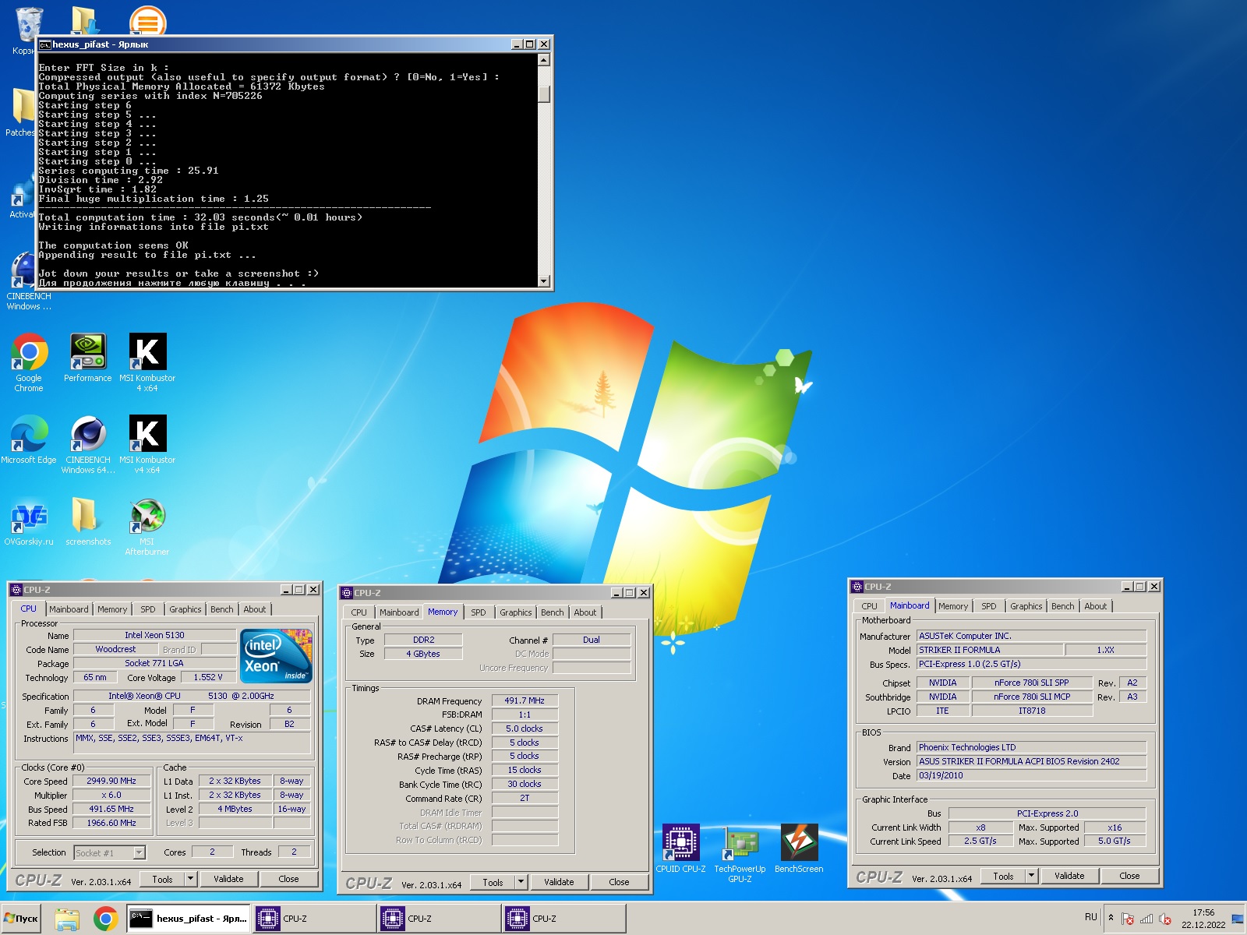Click the model field STRIKER II FORMULA
Viewport: 1247px width, 935px height.
tap(989, 650)
